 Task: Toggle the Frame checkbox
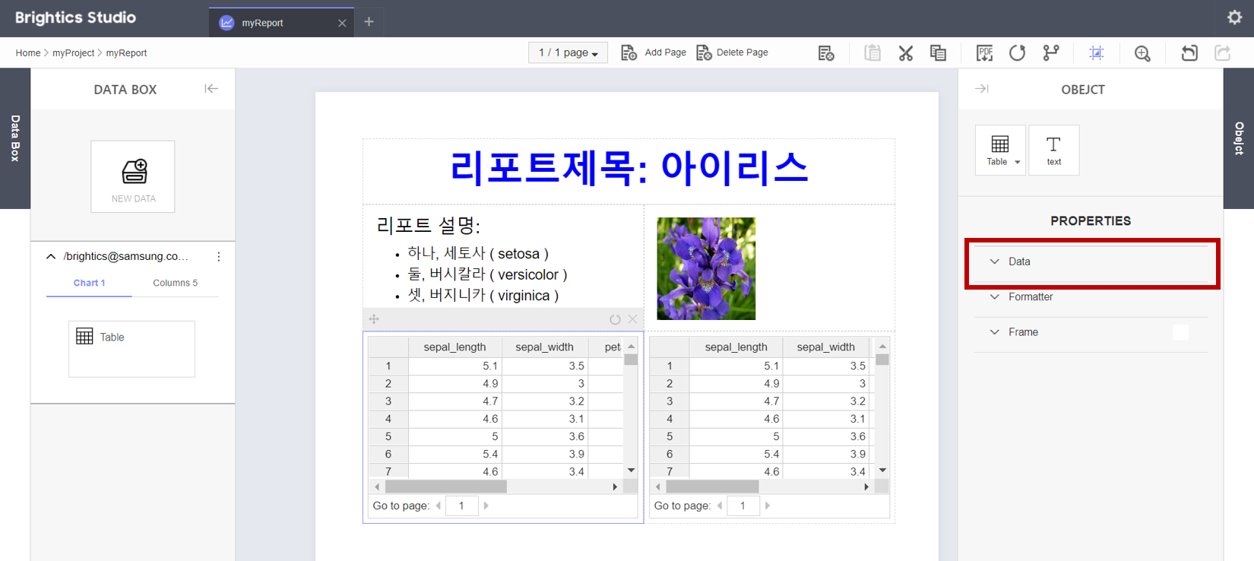coord(1180,332)
